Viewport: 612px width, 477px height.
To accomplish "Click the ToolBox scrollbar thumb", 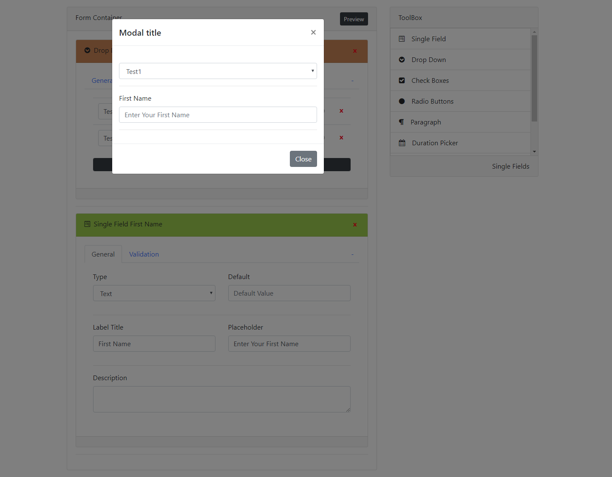I will (x=534, y=78).
